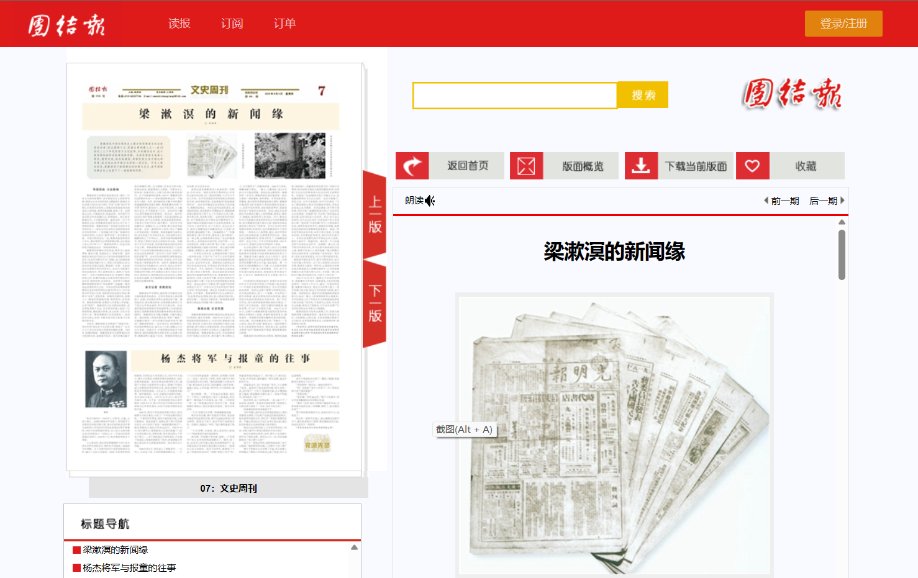This screenshot has width=918, height=578.
Task: Flip to next page with 下一版 tab
Action: (x=375, y=304)
